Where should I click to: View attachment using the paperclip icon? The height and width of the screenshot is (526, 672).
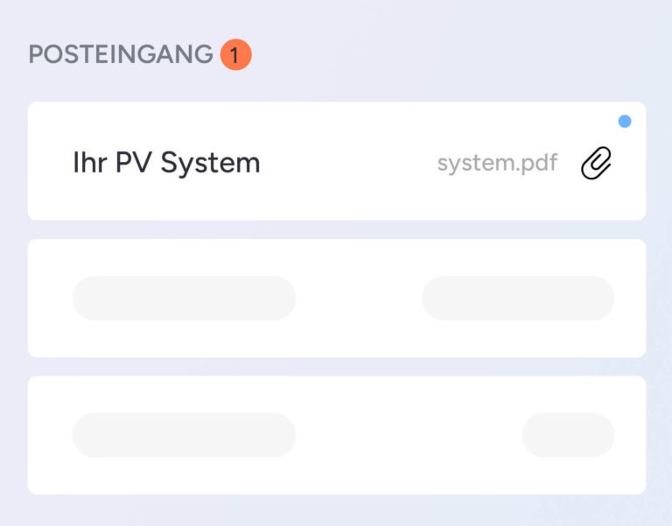pos(597,164)
